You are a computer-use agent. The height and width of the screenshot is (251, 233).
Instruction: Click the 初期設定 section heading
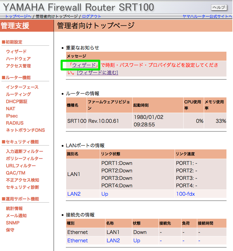coord(12,42)
